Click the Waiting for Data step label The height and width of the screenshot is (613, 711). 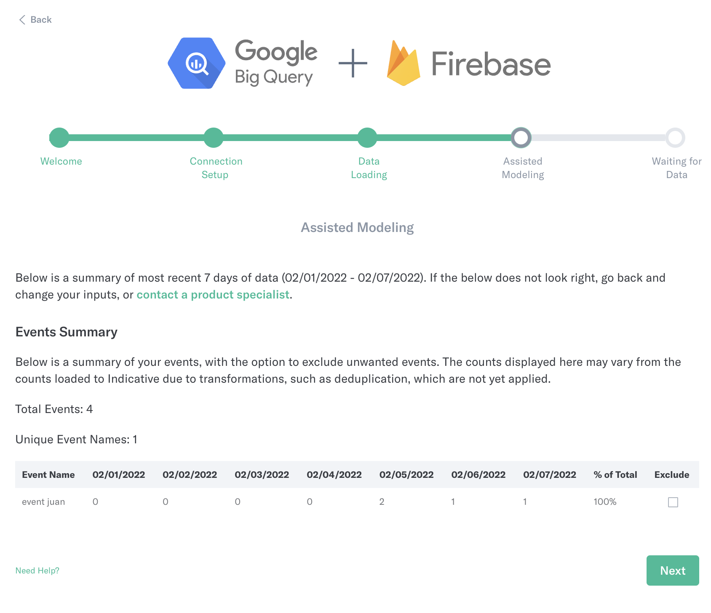676,168
